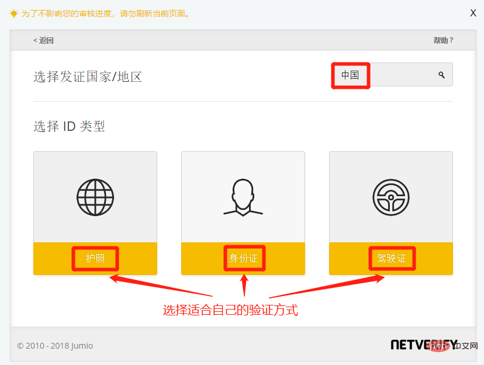Click the passport option card thumbnail
Screen dimensions: 484x365
click(x=95, y=197)
